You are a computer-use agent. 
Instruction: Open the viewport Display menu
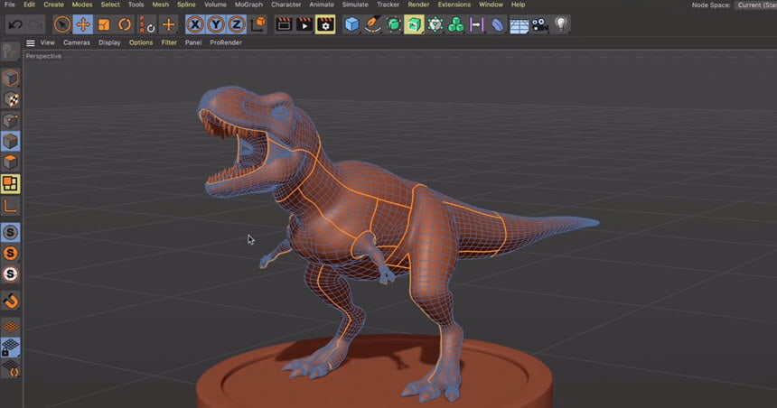coord(109,42)
